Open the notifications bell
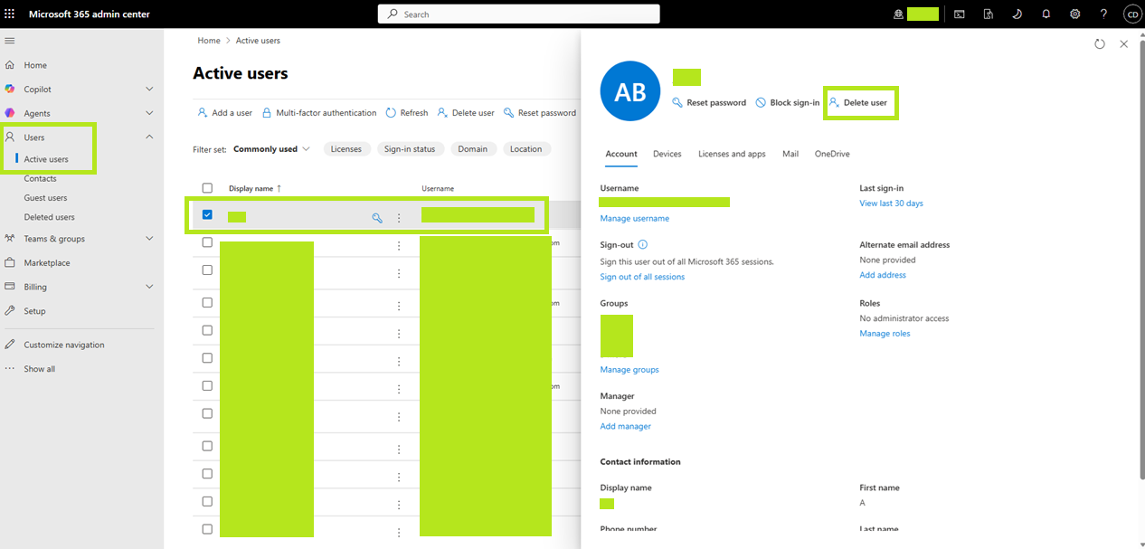Image resolution: width=1145 pixels, height=549 pixels. (x=1046, y=14)
